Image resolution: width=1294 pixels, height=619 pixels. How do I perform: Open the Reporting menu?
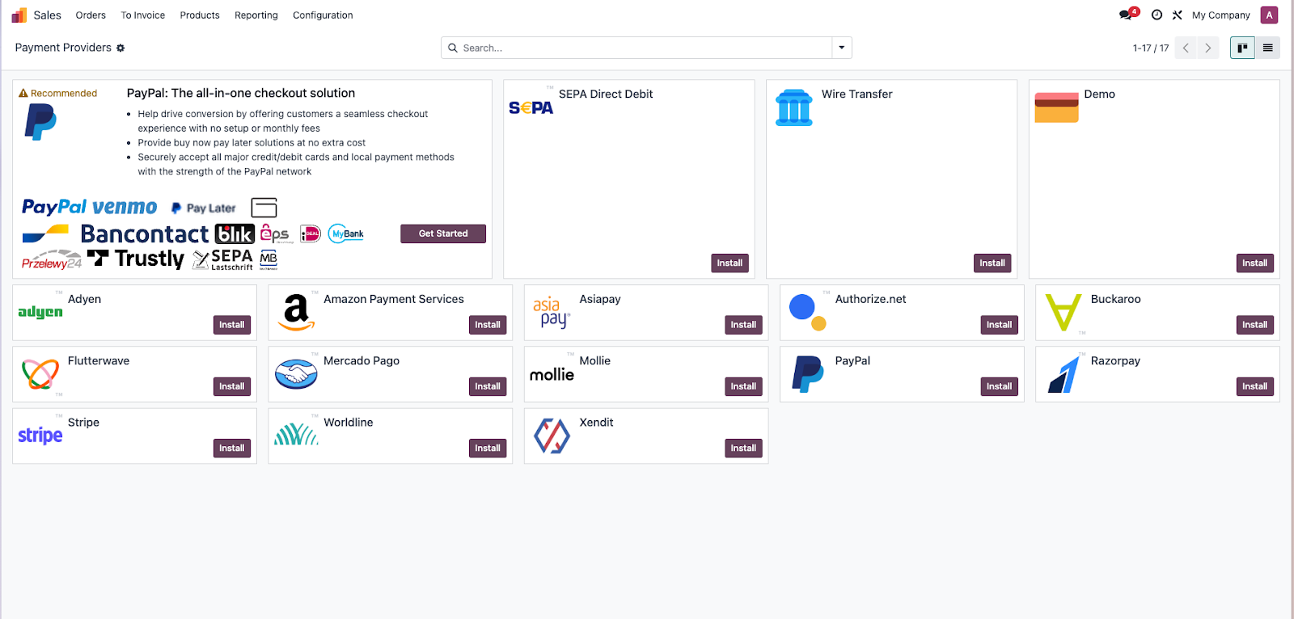256,15
